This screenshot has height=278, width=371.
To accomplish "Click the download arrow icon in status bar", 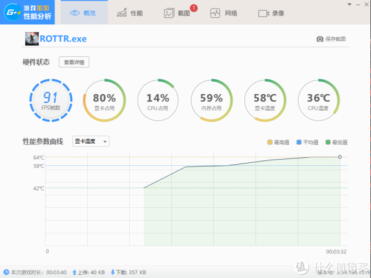I will click(x=113, y=272).
